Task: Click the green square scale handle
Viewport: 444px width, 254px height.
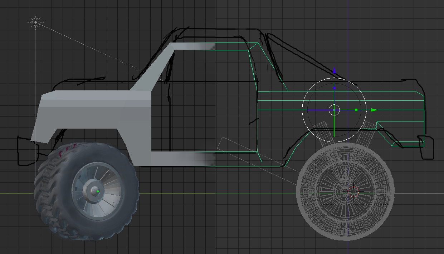Action: coord(356,110)
